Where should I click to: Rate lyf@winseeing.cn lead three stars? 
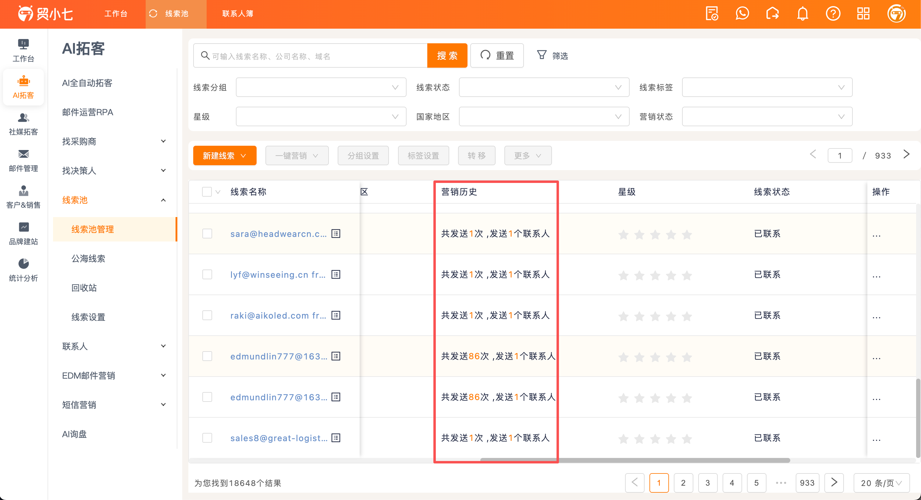[655, 275]
